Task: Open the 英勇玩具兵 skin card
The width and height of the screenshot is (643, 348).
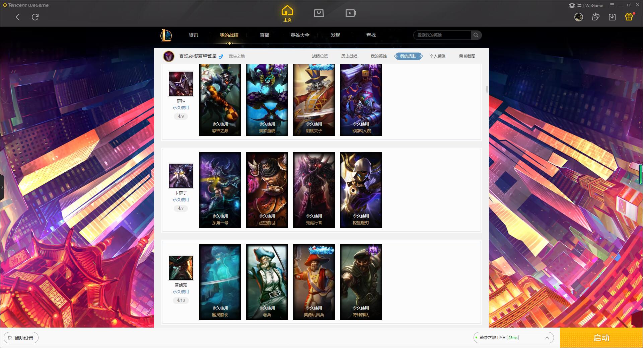Action: click(x=314, y=282)
